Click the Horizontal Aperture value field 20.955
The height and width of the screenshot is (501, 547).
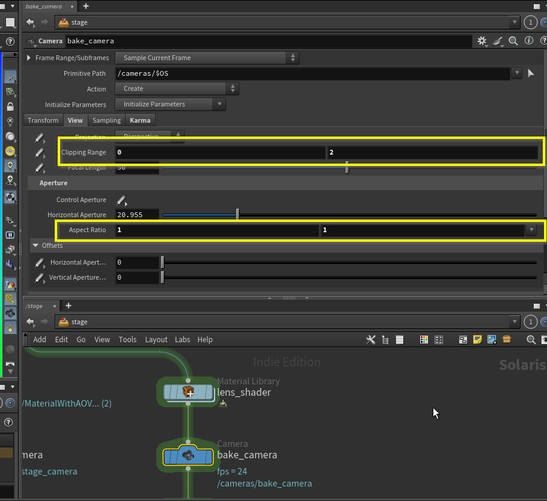tap(137, 215)
